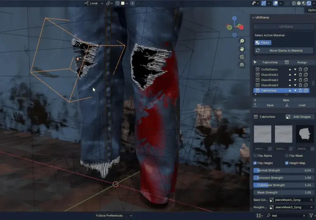316x220 pixels.
Task: Collapse the UltiStamp panel
Action: pyautogui.click(x=253, y=18)
